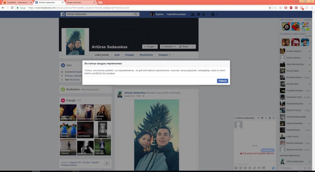
Task: Click Nuotraukos section header in left column
Action: pos(73,89)
